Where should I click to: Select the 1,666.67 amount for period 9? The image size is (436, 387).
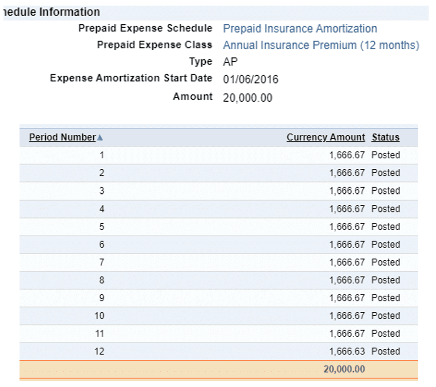pyautogui.click(x=347, y=298)
